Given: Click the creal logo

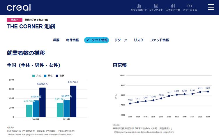Looking at the screenshot, I should 19,7.
